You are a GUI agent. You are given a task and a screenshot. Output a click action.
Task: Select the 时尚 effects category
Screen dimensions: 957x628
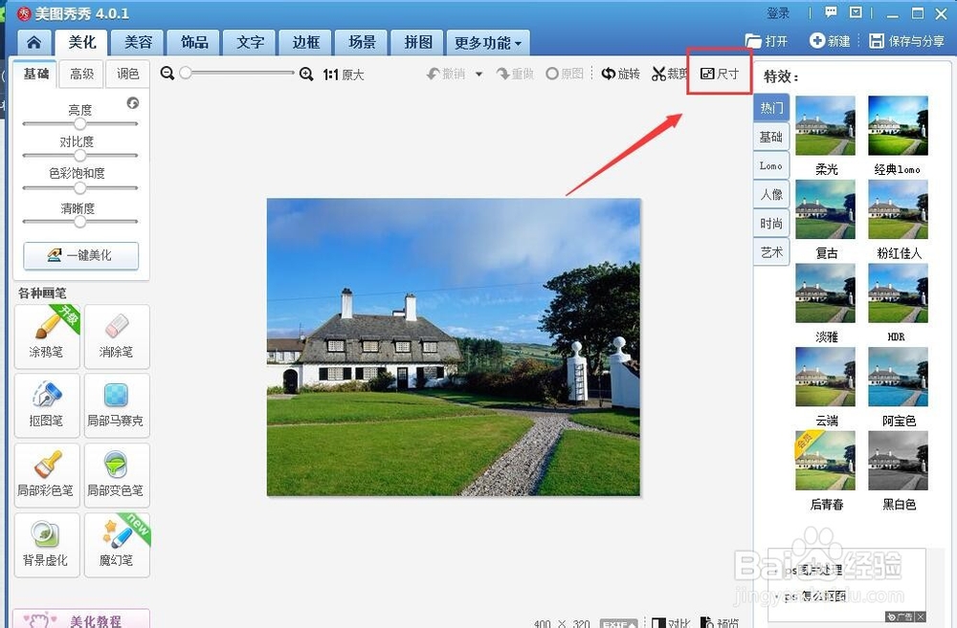tap(771, 223)
